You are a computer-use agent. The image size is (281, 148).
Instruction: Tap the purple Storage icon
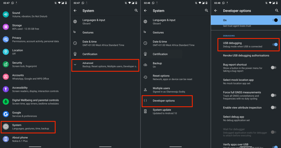tap(6, 27)
